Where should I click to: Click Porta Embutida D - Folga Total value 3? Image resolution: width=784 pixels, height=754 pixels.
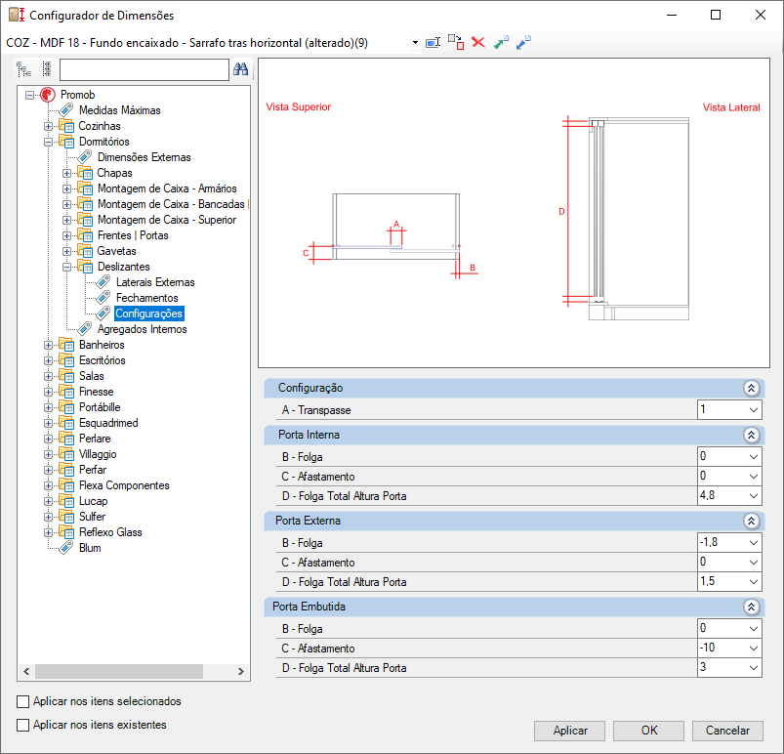pos(703,667)
